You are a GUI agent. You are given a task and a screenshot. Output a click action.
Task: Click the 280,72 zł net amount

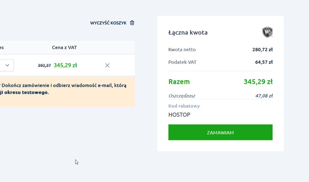[x=262, y=49]
